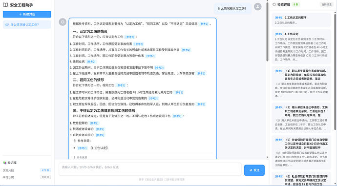Click 参考2 tag after 发生事故下落不明

click(159, 68)
